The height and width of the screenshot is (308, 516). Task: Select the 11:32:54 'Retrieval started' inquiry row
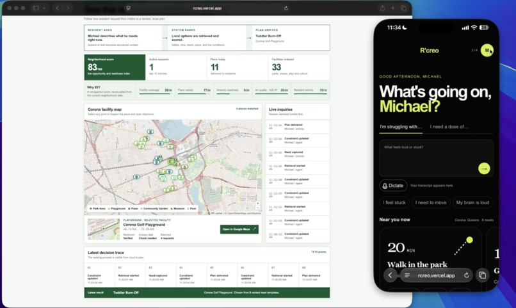(298, 209)
